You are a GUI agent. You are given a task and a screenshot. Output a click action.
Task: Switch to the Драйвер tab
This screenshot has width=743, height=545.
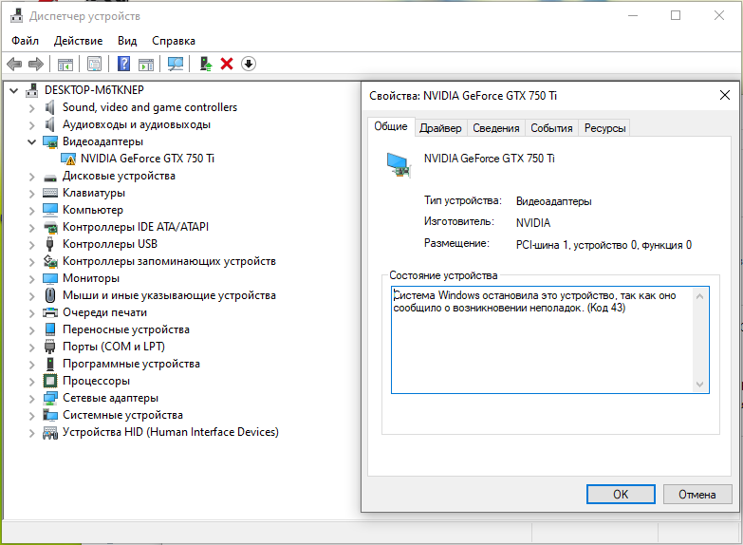pos(440,128)
